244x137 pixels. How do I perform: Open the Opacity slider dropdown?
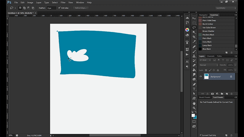pyautogui.click(x=235, y=65)
